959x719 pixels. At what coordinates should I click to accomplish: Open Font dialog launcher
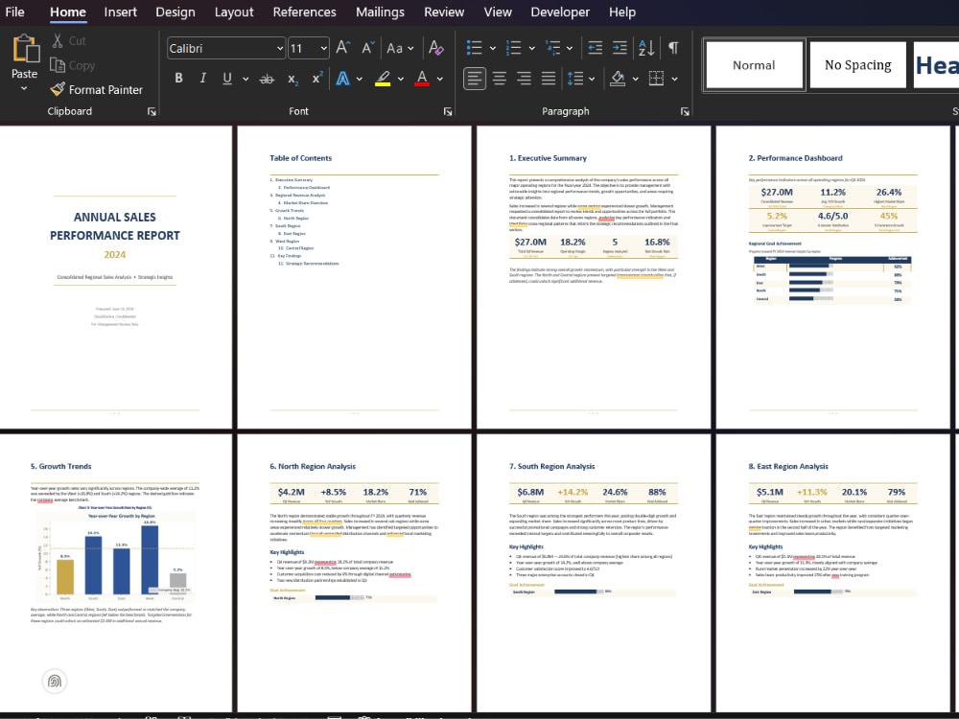(x=448, y=112)
